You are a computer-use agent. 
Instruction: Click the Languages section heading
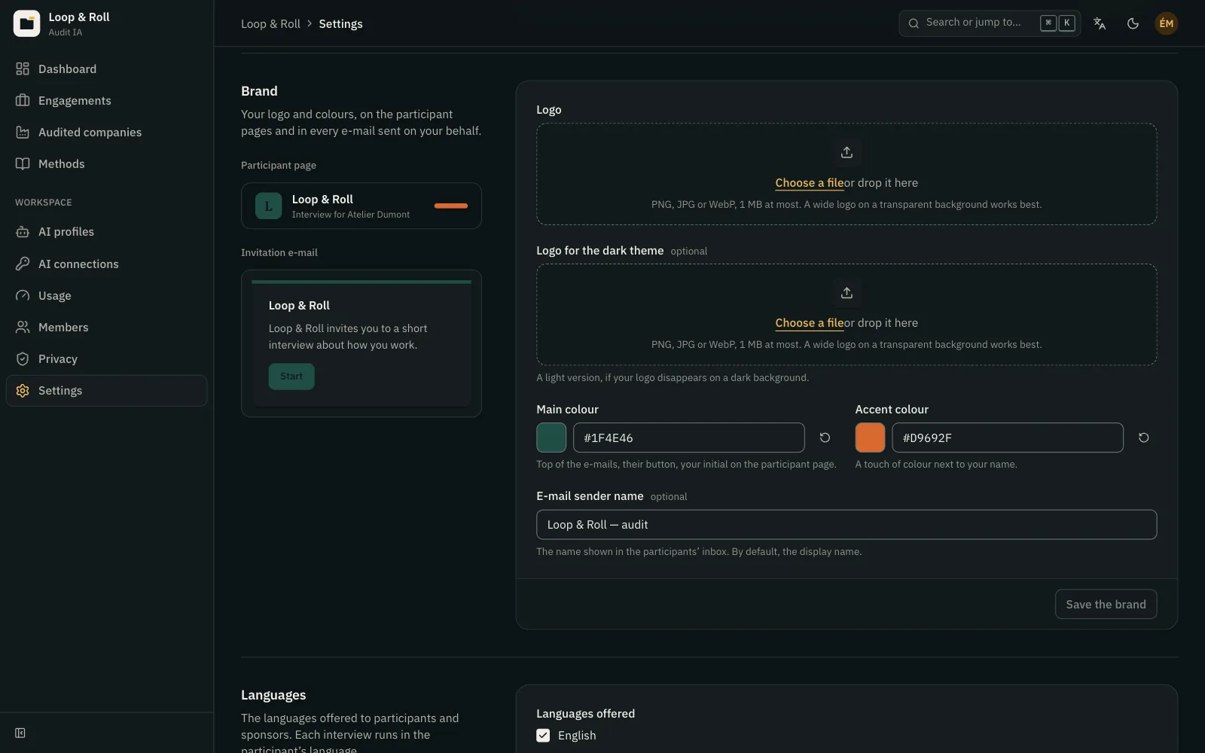(273, 695)
